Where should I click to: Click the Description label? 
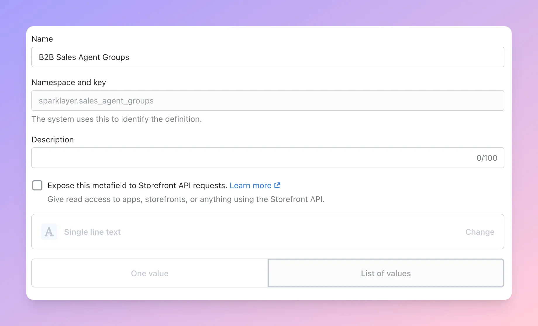tap(53, 140)
